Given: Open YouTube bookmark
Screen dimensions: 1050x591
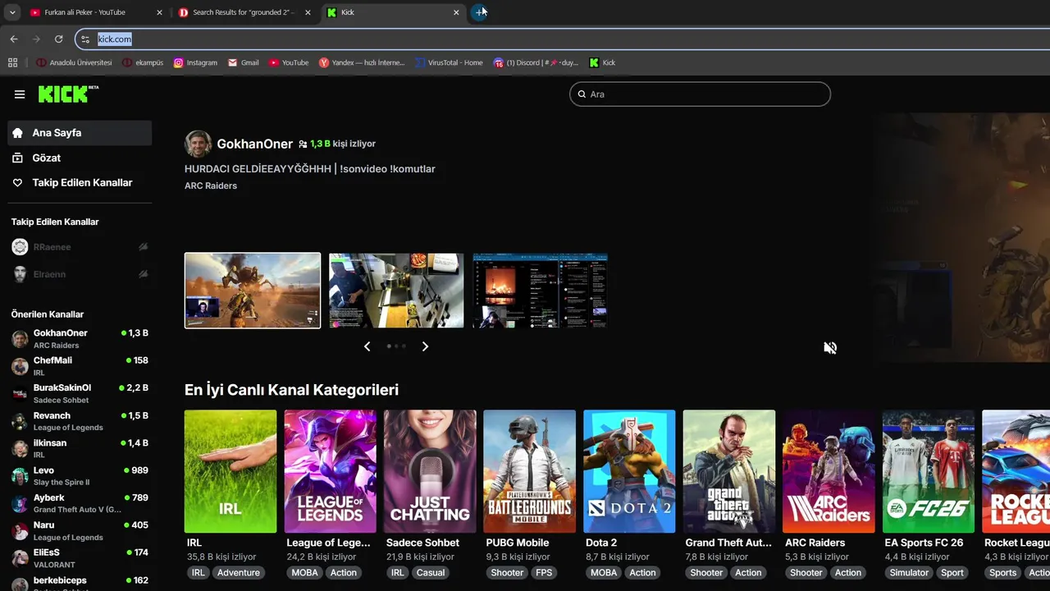Looking at the screenshot, I should tap(289, 62).
